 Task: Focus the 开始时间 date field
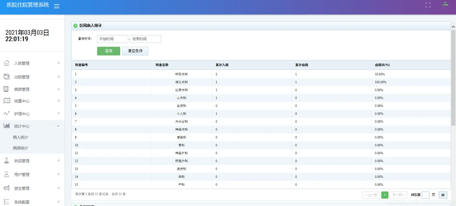112,39
